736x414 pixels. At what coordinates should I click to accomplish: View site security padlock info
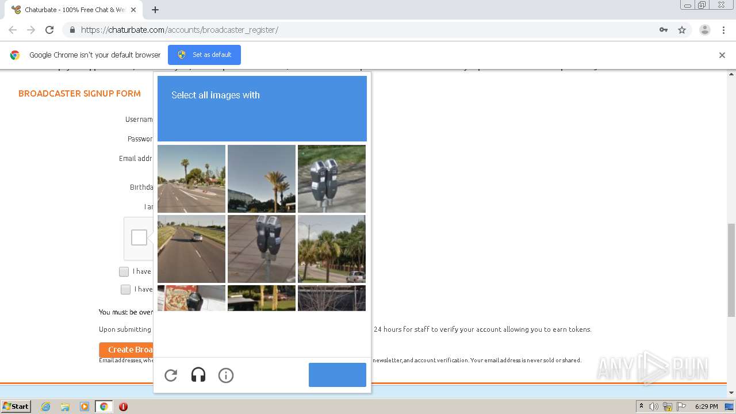click(x=72, y=30)
